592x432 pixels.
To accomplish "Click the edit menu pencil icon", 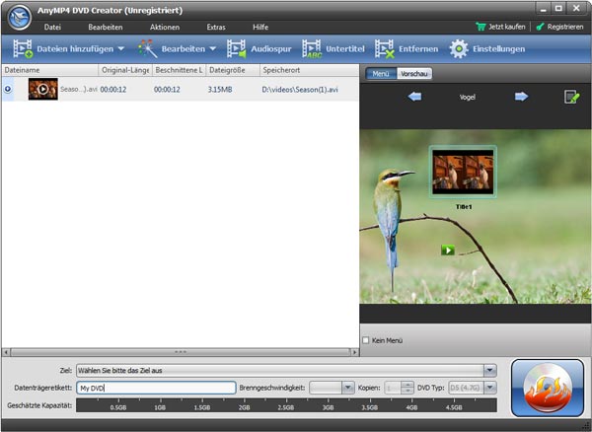I will click(x=571, y=97).
